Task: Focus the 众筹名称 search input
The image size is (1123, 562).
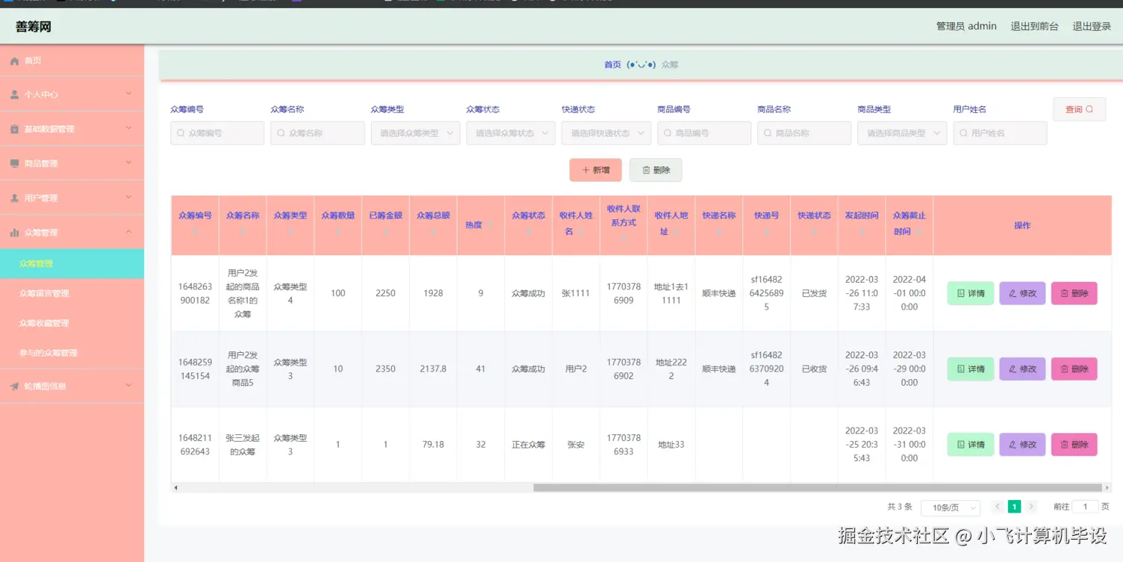Action: coord(317,133)
